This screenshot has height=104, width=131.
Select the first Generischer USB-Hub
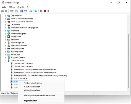pyautogui.click(x=23, y=63)
